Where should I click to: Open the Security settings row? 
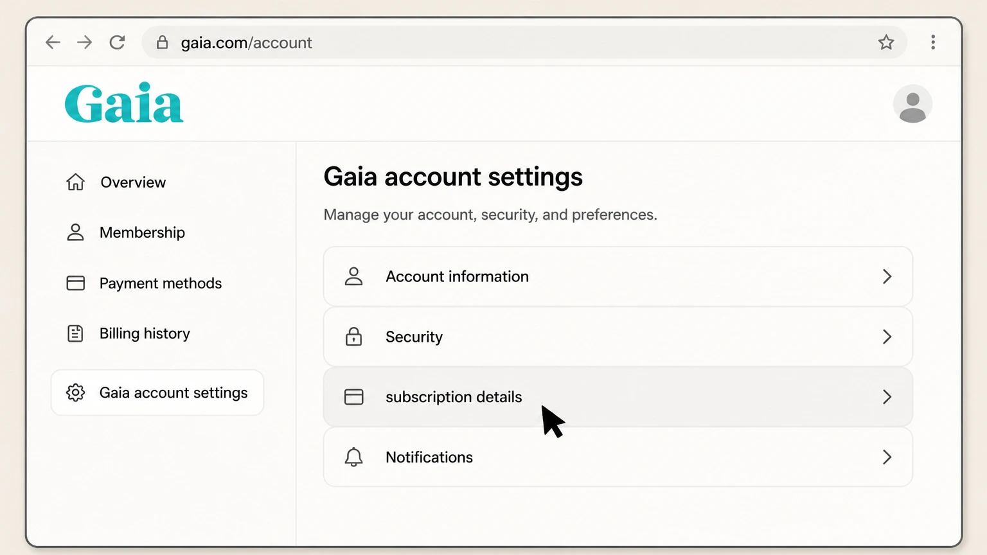pos(618,337)
